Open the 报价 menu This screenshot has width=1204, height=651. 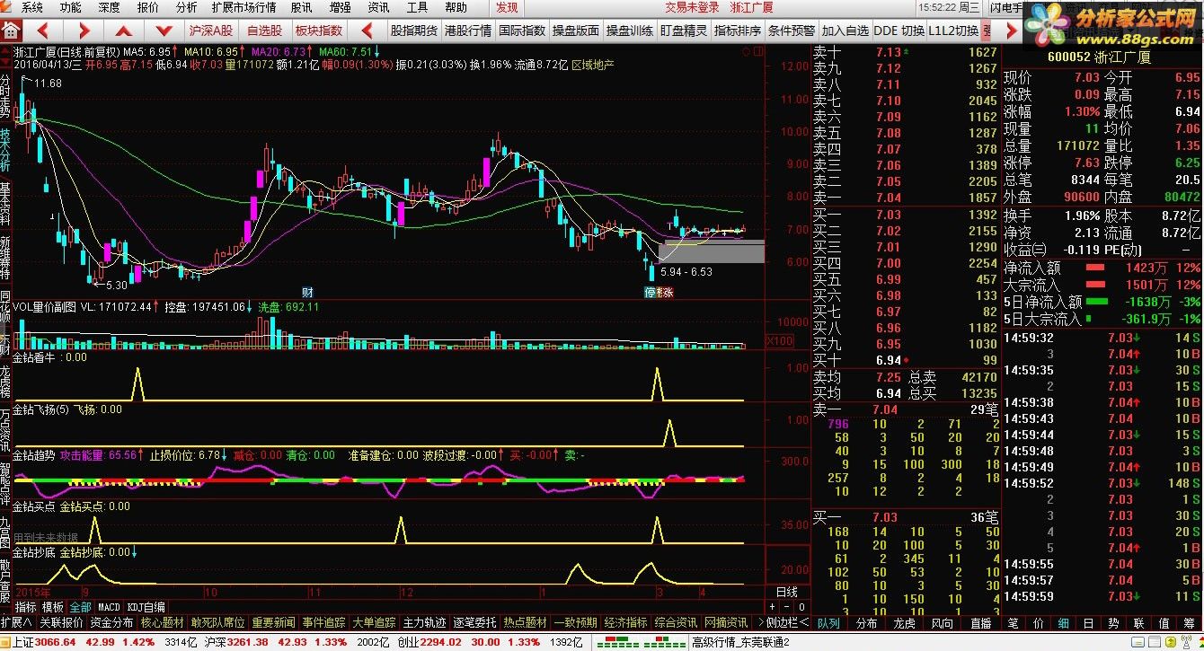click(147, 7)
